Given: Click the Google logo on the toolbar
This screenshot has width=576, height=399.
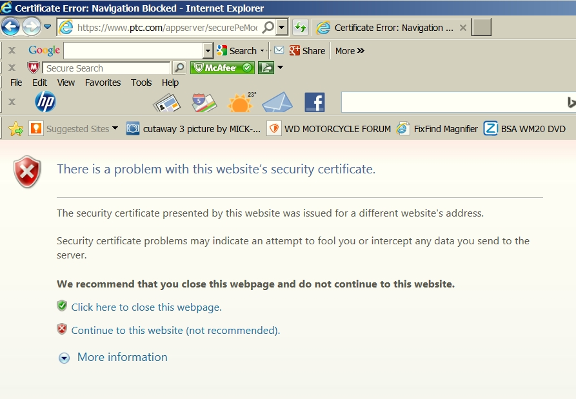Looking at the screenshot, I should tap(44, 50).
